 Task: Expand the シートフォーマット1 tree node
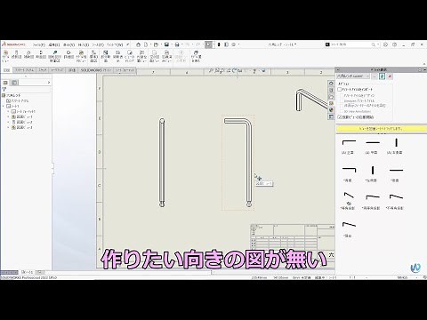click(x=8, y=111)
